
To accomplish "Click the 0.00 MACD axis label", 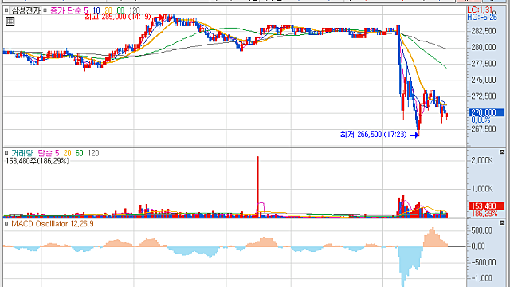I will 478,246.
